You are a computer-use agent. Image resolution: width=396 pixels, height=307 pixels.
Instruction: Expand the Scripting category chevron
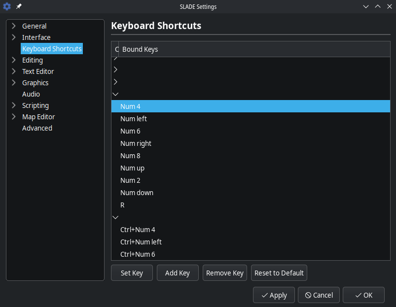tap(14, 105)
